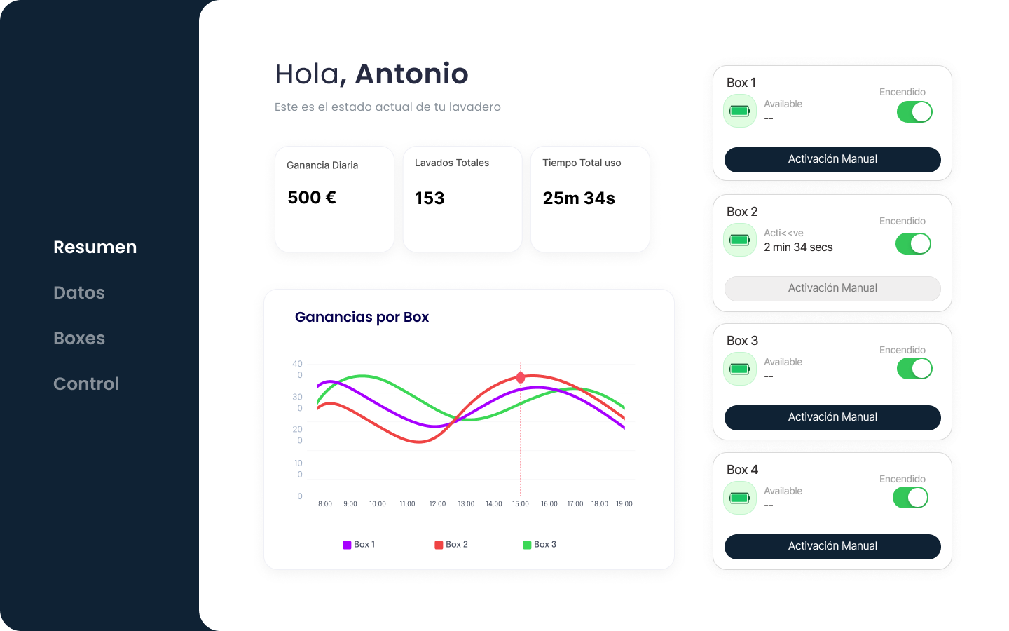
Task: Navigate to Control in the sidebar
Action: coord(85,384)
